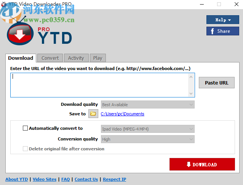This screenshot has width=243, height=185.
Task: Open the C:\Users\pc\Documents save path link
Action: (122, 114)
